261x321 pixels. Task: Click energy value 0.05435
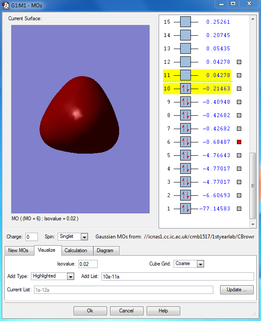(x=218, y=49)
